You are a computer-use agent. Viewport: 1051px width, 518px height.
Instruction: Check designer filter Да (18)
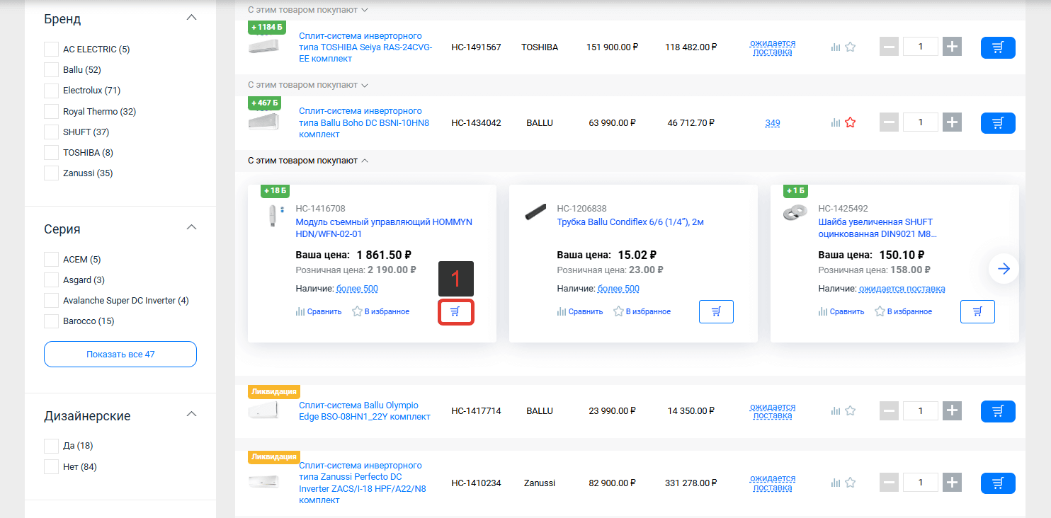[51, 446]
